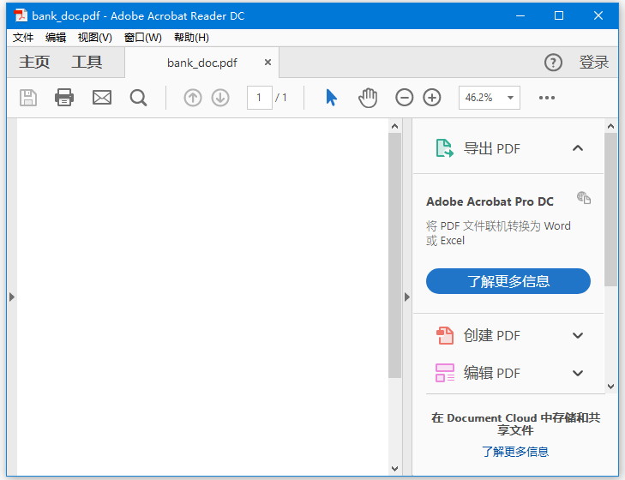
Task: Click the document vertical scrollbar thumb
Action: [x=395, y=255]
